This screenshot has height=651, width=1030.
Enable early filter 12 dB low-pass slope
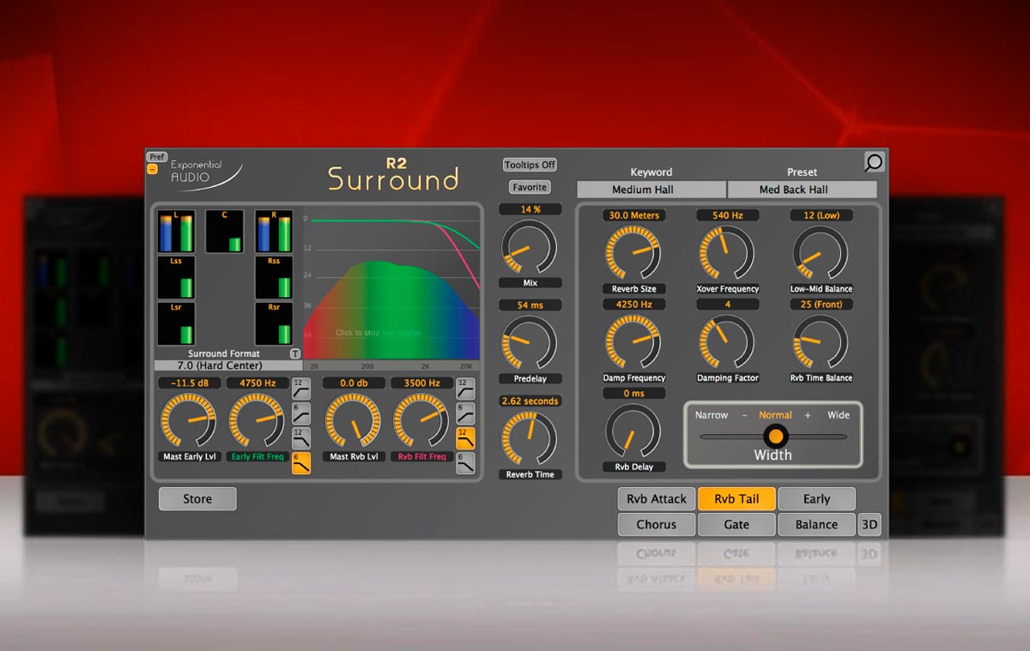point(301,438)
